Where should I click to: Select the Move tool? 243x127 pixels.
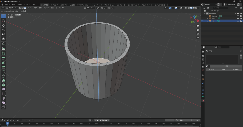[x=3, y=25]
